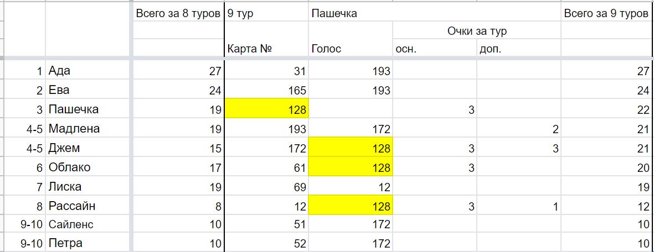Click the name cell Петра
The image size is (654, 252).
point(89,243)
